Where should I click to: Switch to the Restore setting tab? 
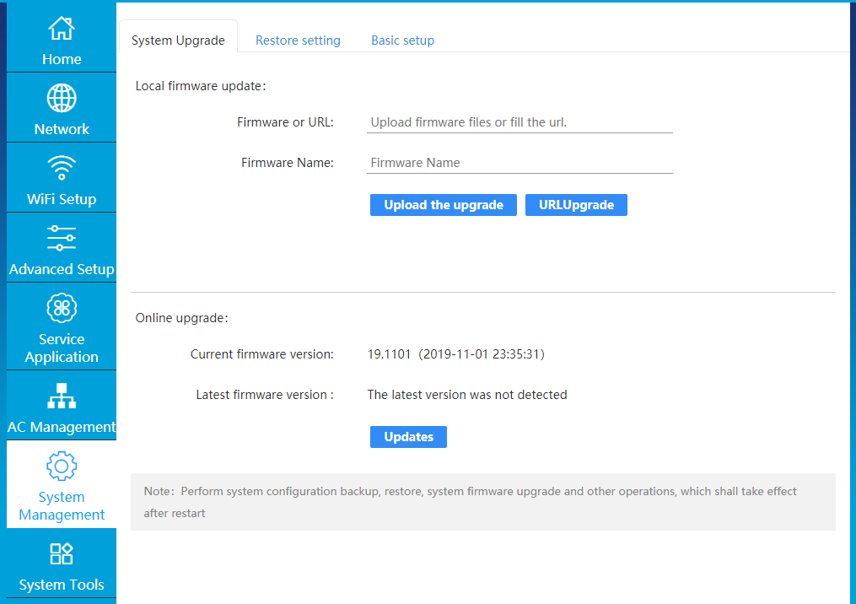(x=298, y=40)
